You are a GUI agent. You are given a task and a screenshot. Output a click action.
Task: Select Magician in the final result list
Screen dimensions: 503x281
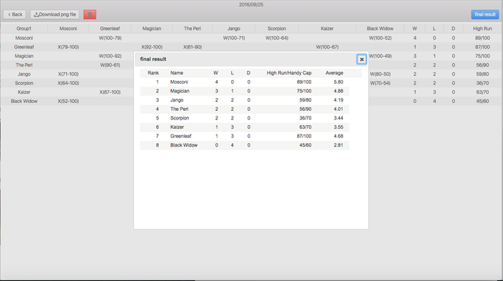[x=180, y=91]
